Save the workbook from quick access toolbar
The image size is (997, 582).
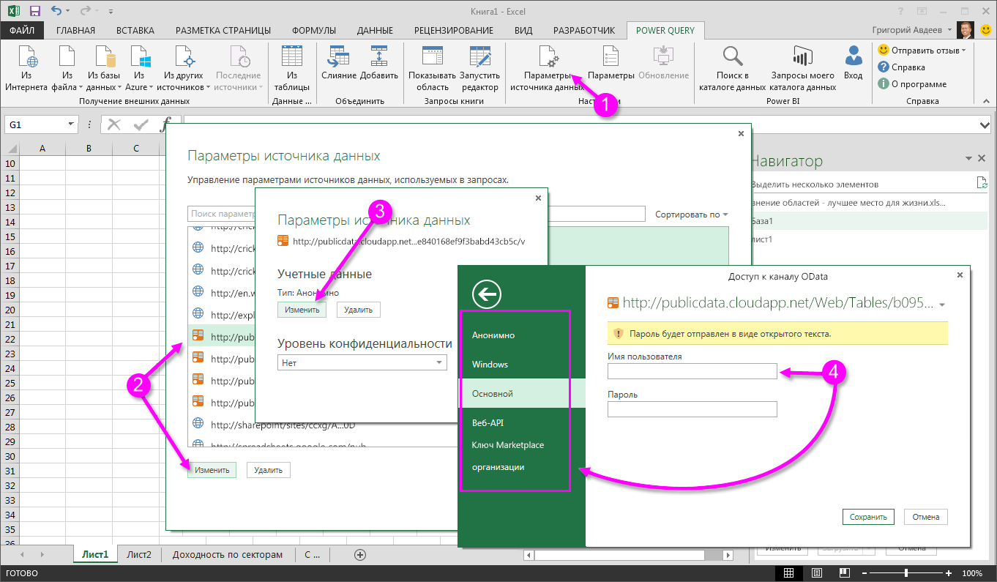[x=34, y=11]
